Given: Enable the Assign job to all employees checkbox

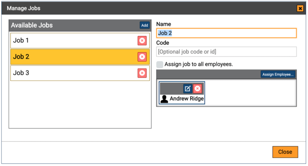Looking at the screenshot, I should coord(160,64).
